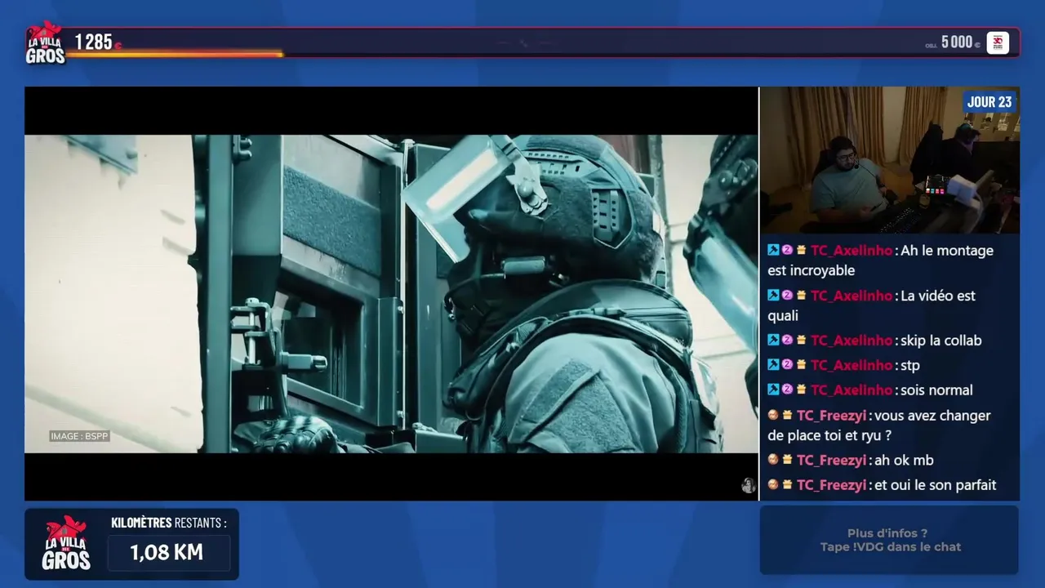Click the '5 000 €' goal amount

coord(961,42)
